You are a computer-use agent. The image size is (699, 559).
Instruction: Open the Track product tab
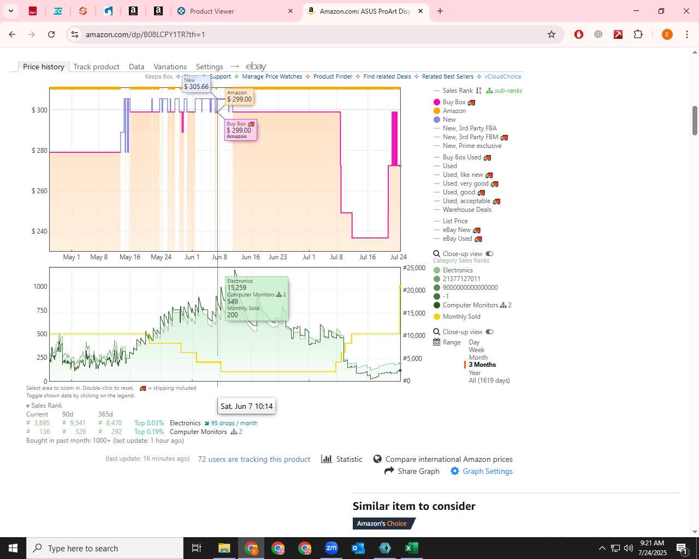(96, 67)
